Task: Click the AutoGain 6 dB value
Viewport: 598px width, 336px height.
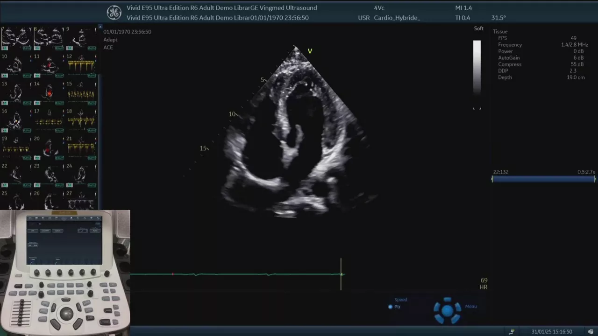Action: 578,58
